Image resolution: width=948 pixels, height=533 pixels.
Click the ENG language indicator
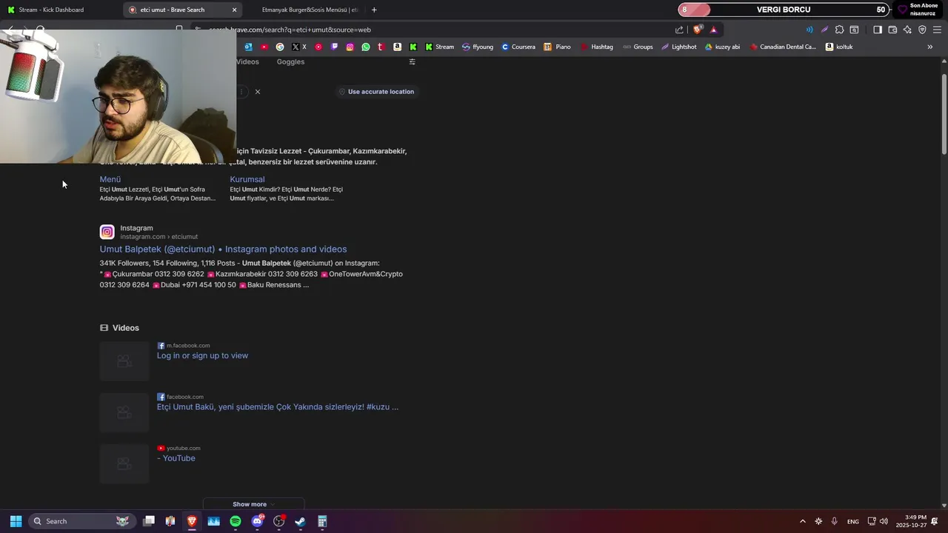pos(853,521)
